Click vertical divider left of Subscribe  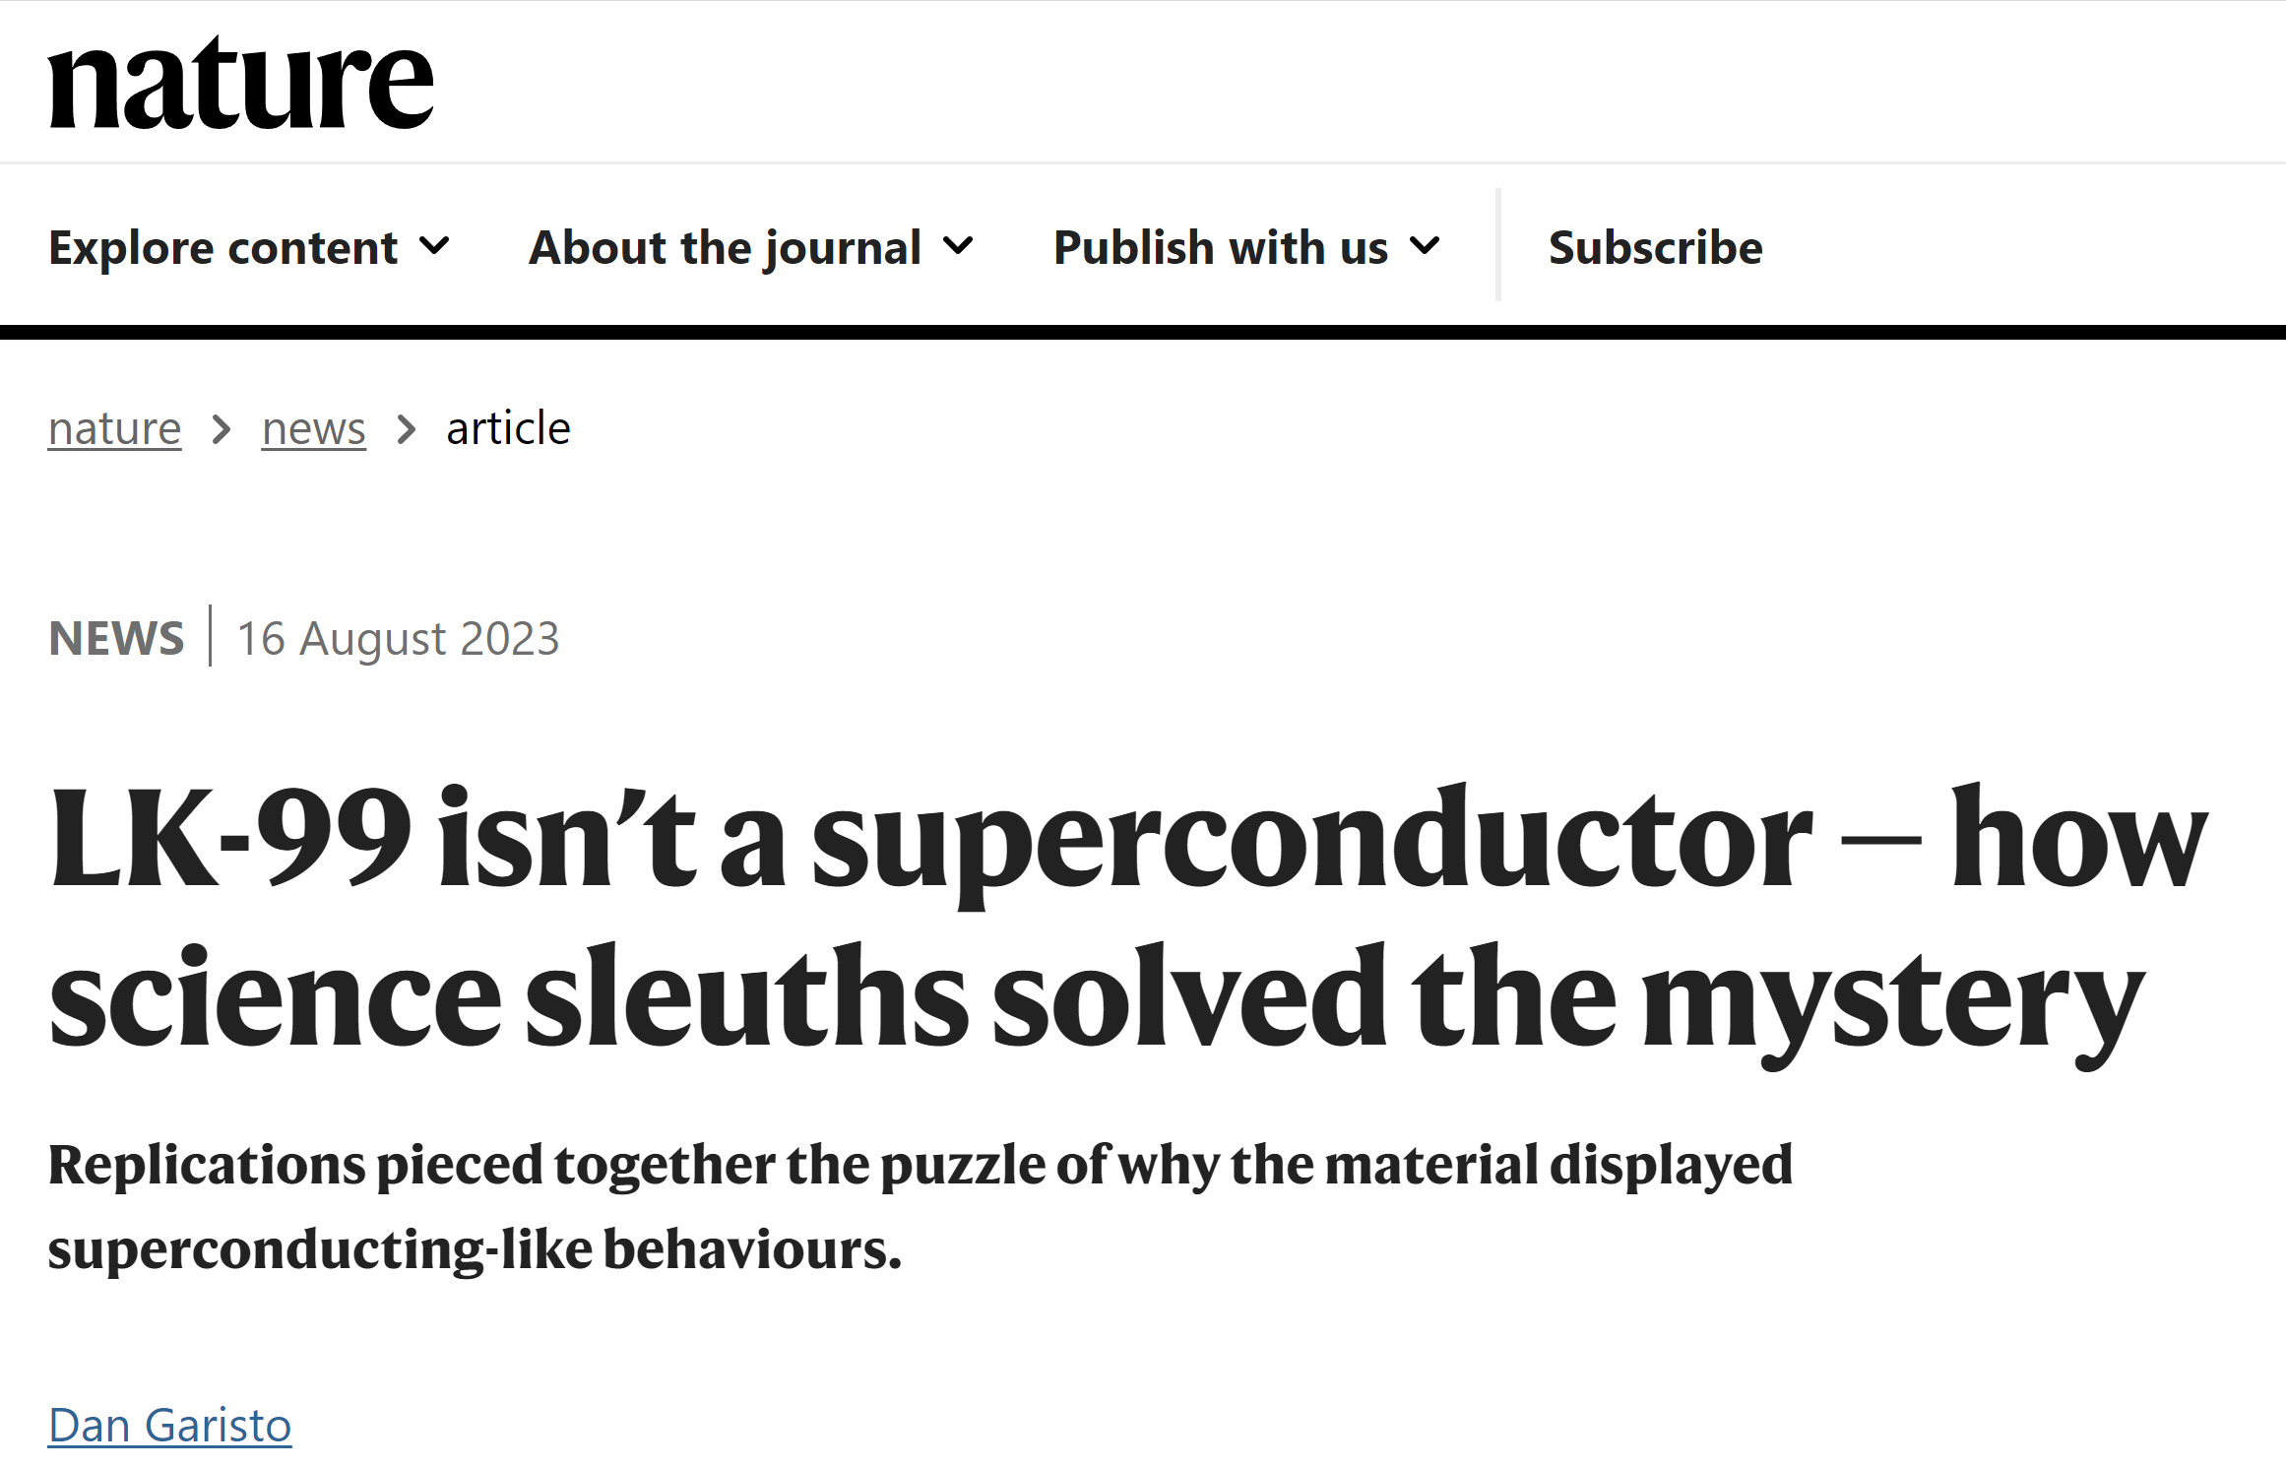coord(1497,245)
